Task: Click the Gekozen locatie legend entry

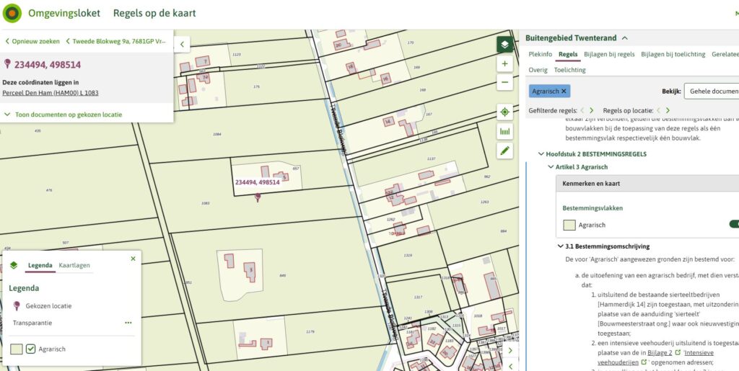Action: pos(48,306)
